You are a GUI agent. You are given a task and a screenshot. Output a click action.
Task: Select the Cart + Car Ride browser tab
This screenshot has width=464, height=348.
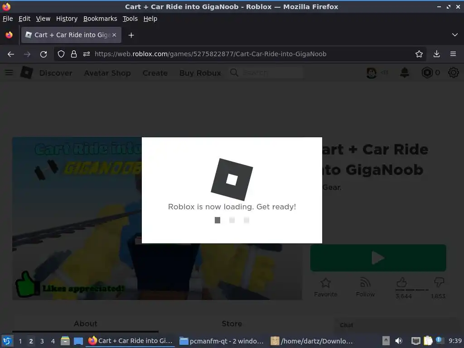point(71,35)
